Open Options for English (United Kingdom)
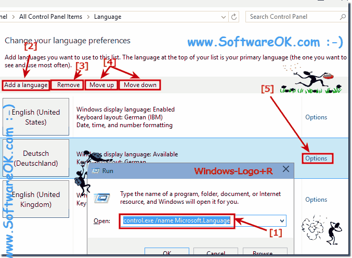The height and width of the screenshot is (258, 352). click(316, 200)
